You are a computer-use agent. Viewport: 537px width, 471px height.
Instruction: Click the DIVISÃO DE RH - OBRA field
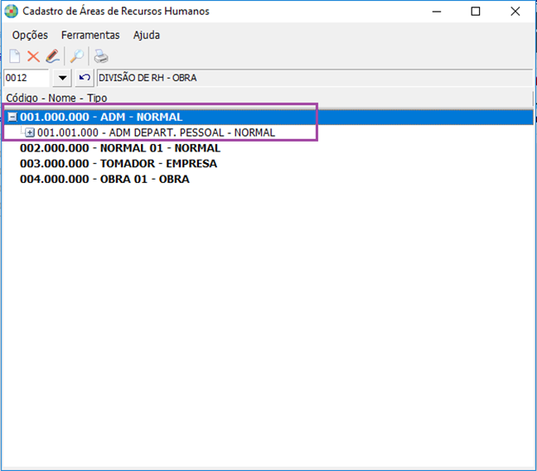click(x=313, y=78)
